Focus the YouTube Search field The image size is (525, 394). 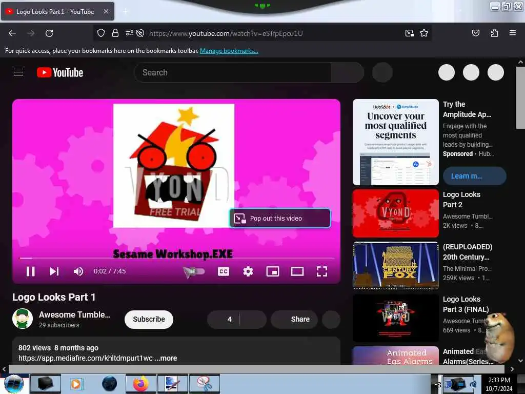coord(233,72)
